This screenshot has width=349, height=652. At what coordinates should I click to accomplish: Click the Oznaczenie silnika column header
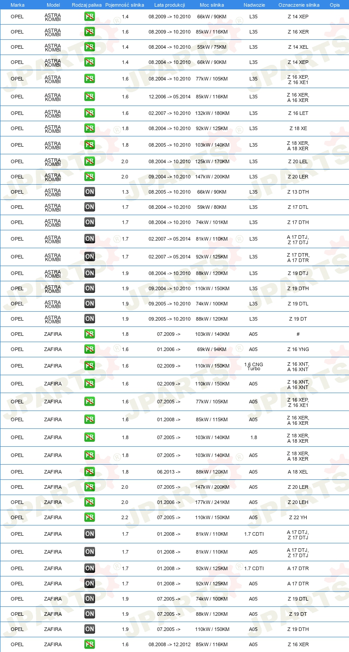299,5
